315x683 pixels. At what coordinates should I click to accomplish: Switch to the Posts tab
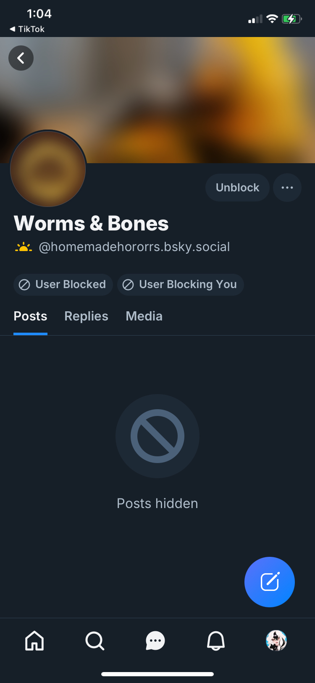30,316
